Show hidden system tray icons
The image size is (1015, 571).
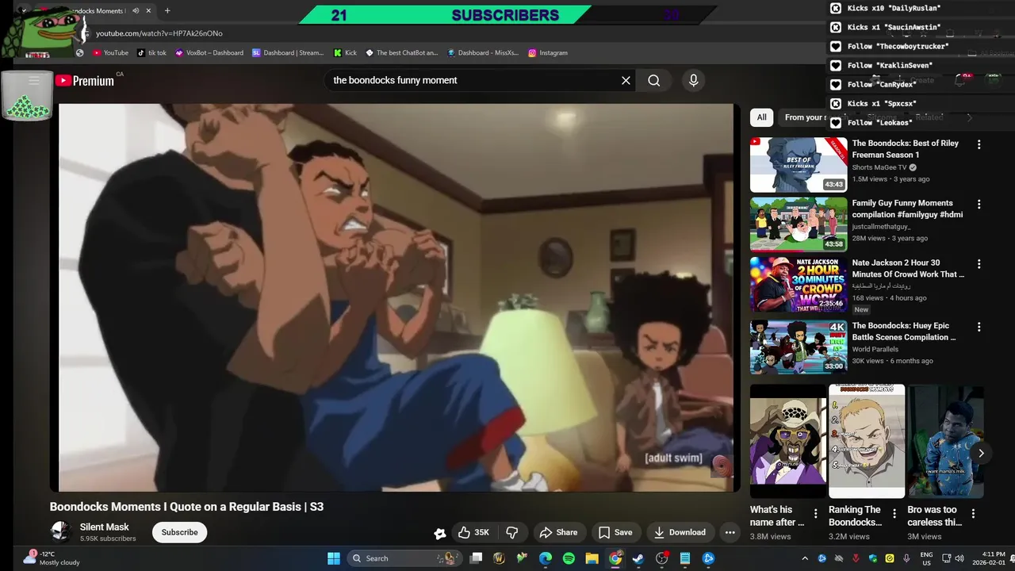pyautogui.click(x=805, y=558)
